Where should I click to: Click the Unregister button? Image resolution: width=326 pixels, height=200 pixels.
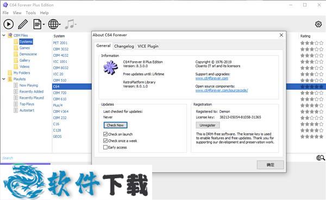[208, 125]
